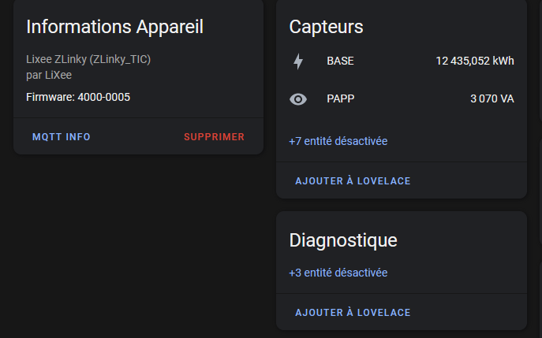Show the +3 disabled entities in Diagnostique

coord(338,273)
